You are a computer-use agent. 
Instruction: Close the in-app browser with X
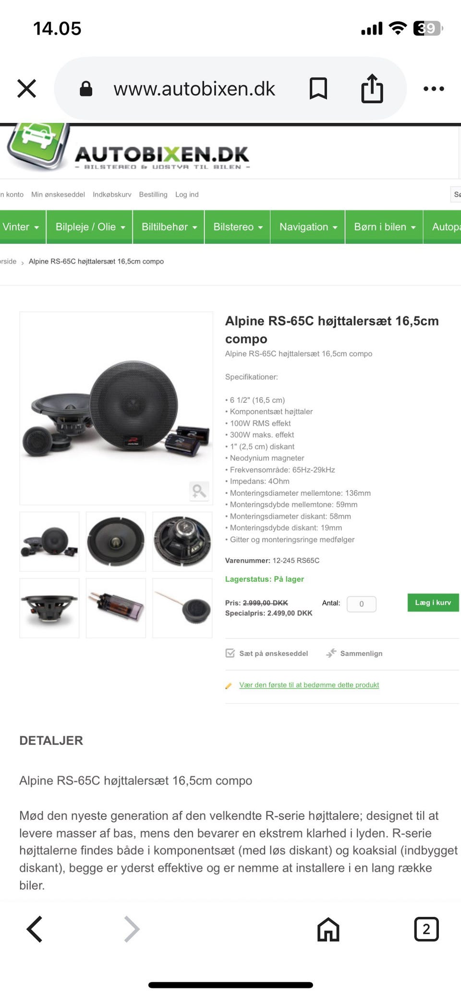(x=27, y=88)
